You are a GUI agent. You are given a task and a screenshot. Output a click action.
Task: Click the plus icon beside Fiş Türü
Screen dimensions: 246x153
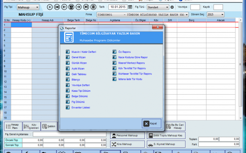pos(172,7)
